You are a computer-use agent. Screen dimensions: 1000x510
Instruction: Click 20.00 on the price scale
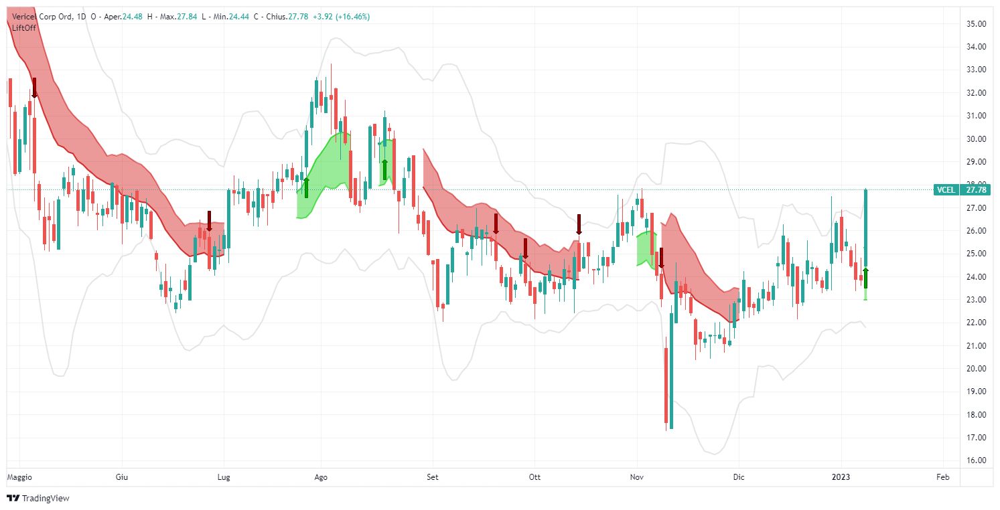(x=976, y=368)
